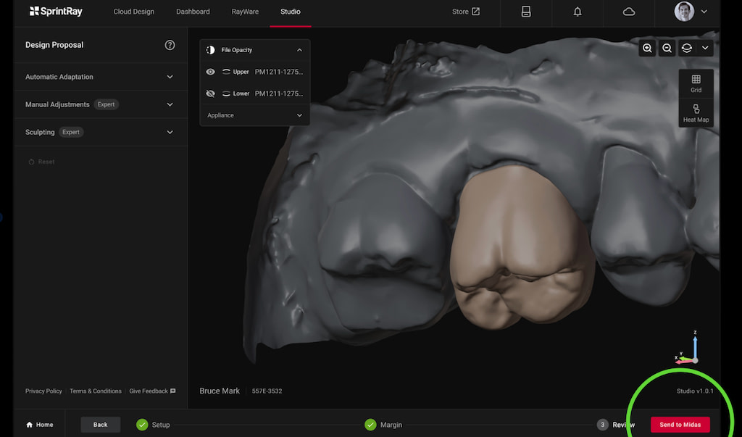Open the Heat Map tool

coord(696,113)
